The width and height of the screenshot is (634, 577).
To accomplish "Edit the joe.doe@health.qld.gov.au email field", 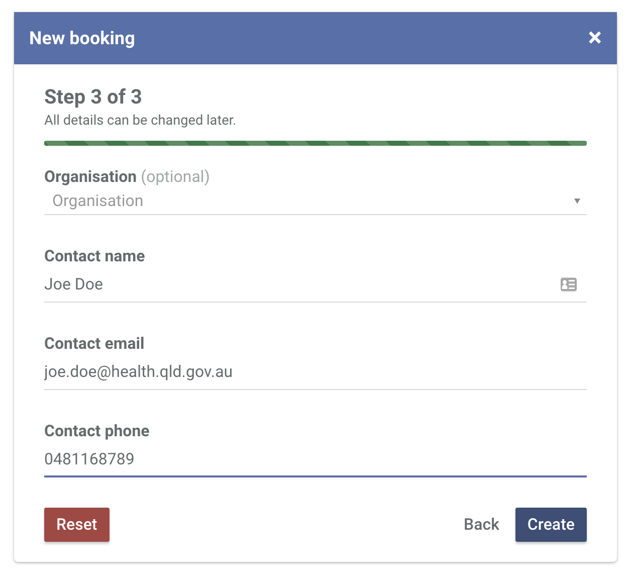I will [315, 372].
